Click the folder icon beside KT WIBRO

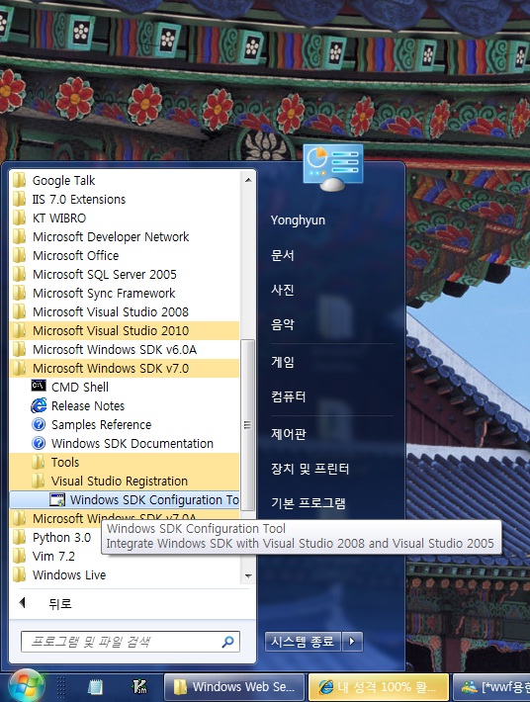tap(19, 219)
